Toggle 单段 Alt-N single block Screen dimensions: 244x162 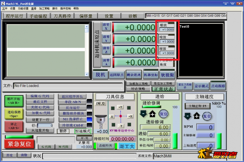tap(72, 102)
